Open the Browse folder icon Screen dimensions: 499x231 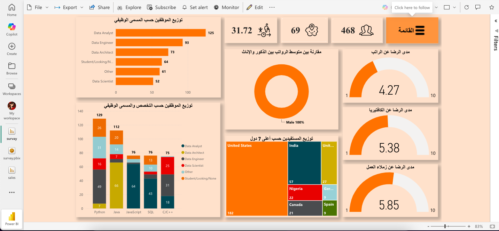12,66
